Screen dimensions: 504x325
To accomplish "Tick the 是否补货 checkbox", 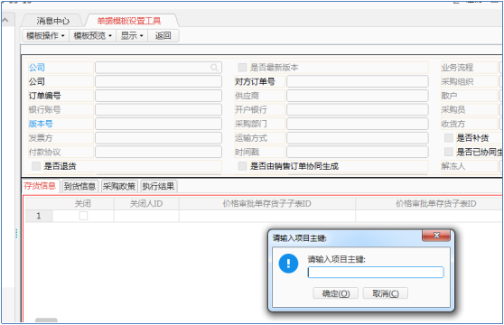I will click(449, 138).
